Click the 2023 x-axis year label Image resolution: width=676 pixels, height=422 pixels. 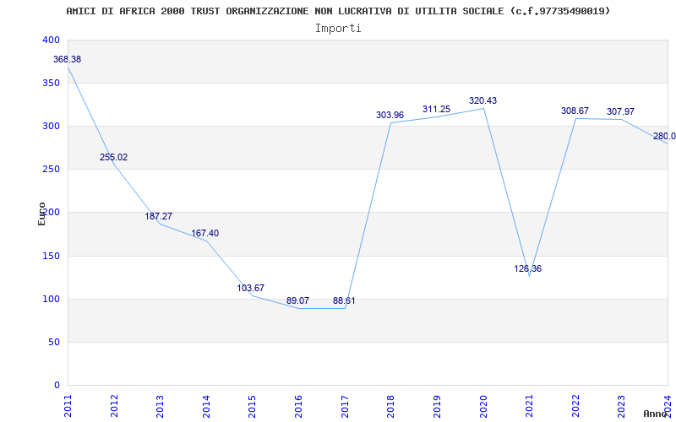pyautogui.click(x=622, y=406)
